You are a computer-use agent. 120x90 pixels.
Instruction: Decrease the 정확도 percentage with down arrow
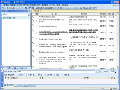click(115, 72)
